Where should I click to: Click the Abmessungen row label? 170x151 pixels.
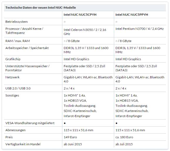click(x=16, y=130)
